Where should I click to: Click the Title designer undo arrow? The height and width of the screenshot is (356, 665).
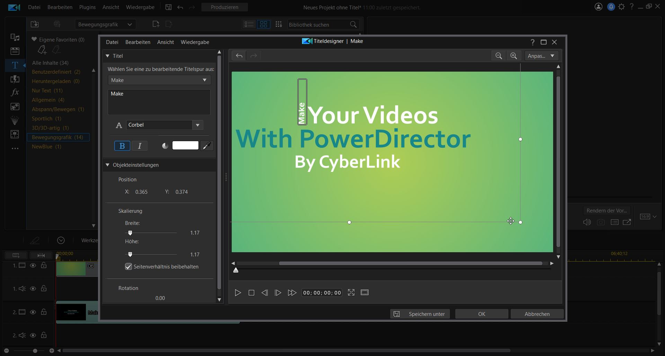pos(239,56)
